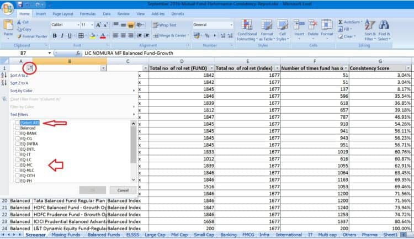Open the Insert ribbon tab
The width and height of the screenshot is (414, 239).
point(41,14)
